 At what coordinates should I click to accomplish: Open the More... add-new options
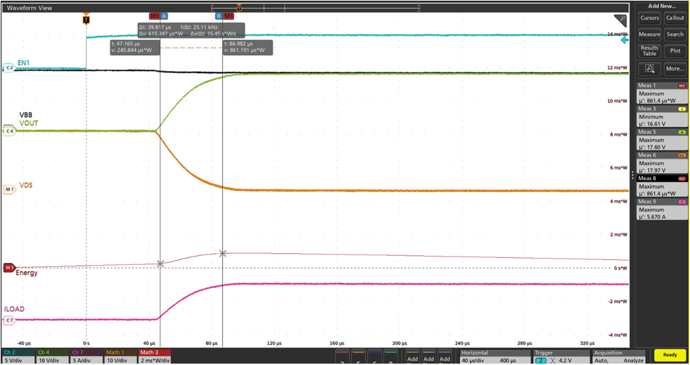[x=674, y=68]
